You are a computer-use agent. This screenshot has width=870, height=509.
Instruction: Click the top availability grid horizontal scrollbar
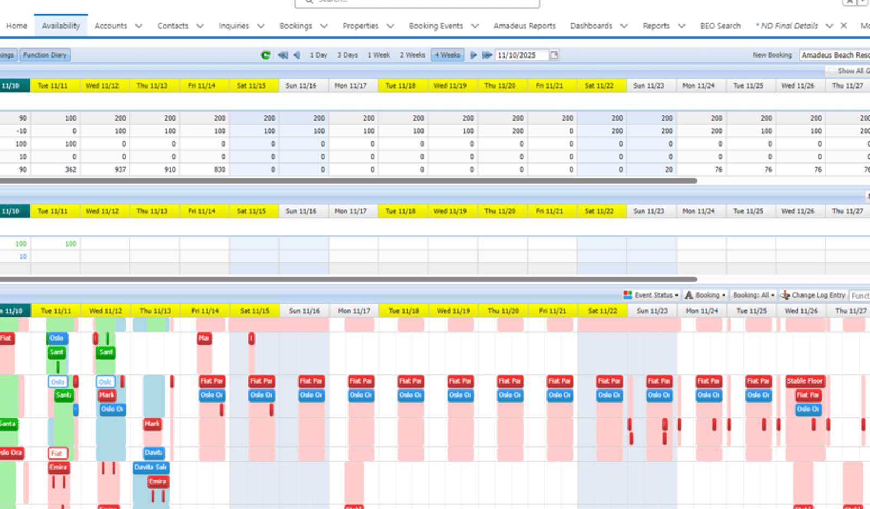point(348,181)
